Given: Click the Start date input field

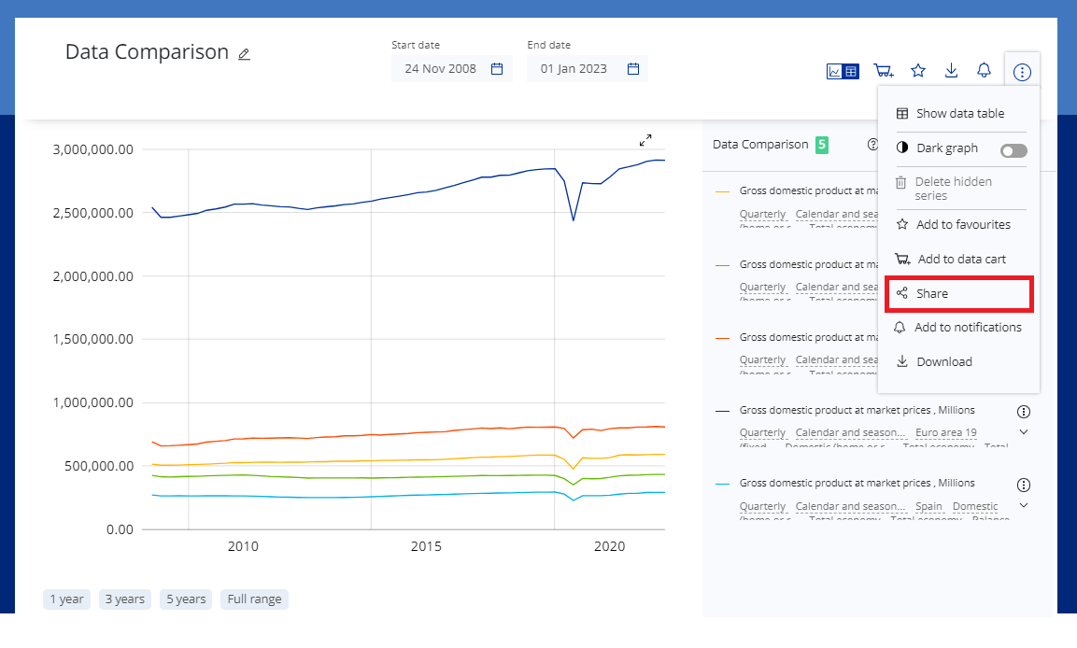Looking at the screenshot, I should 440,69.
